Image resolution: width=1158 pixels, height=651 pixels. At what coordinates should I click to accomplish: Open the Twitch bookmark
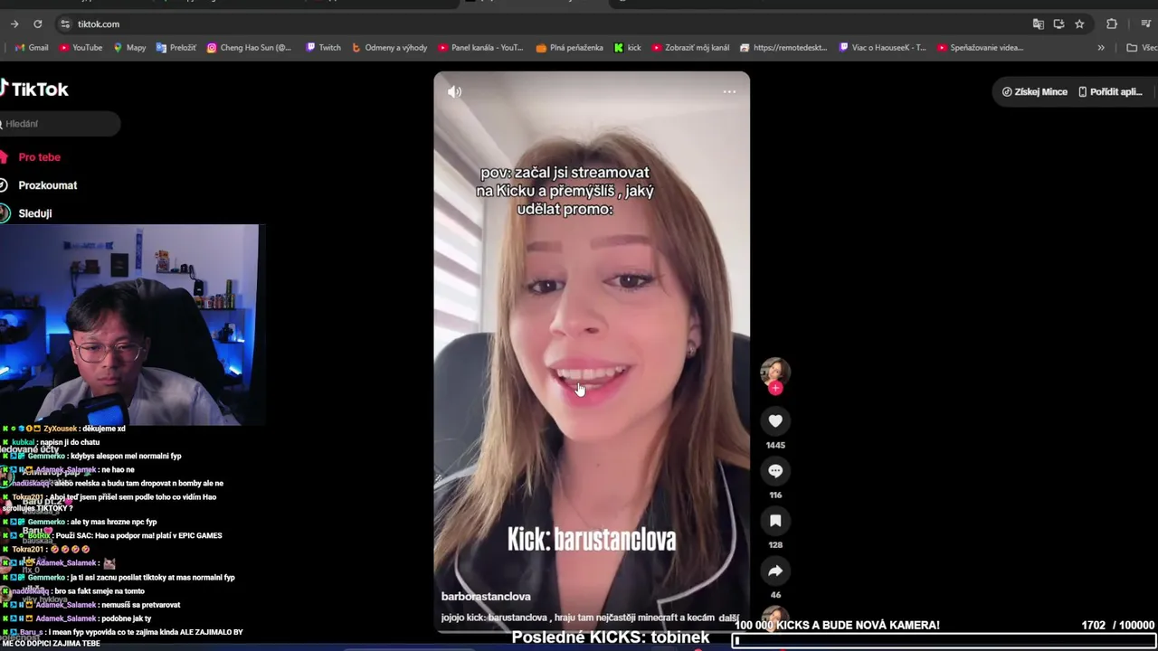(x=324, y=48)
